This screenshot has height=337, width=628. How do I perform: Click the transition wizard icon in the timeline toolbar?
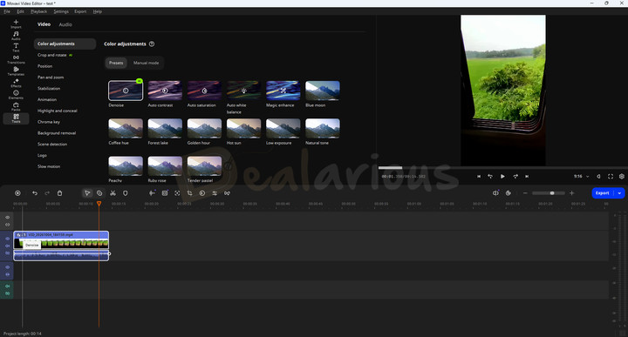click(x=227, y=193)
